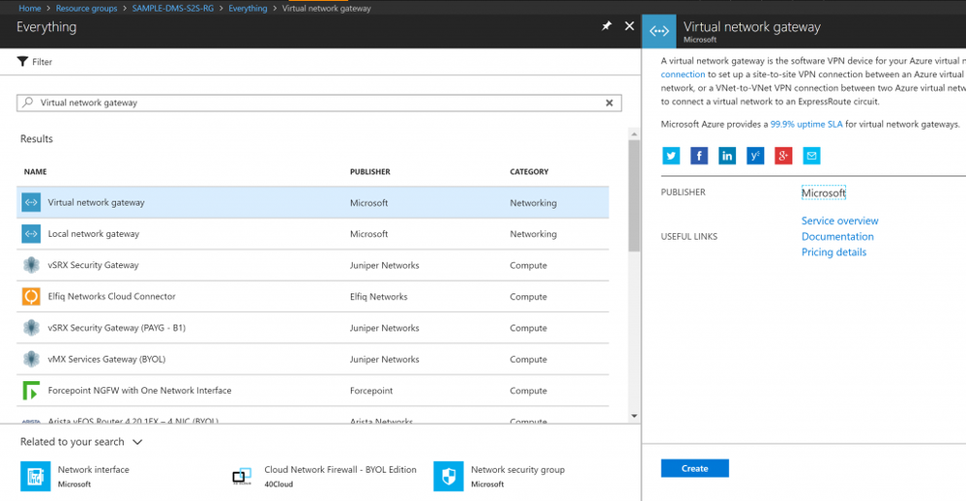Click the Virtual network gateway row icon
This screenshot has height=501, width=966.
click(x=31, y=202)
